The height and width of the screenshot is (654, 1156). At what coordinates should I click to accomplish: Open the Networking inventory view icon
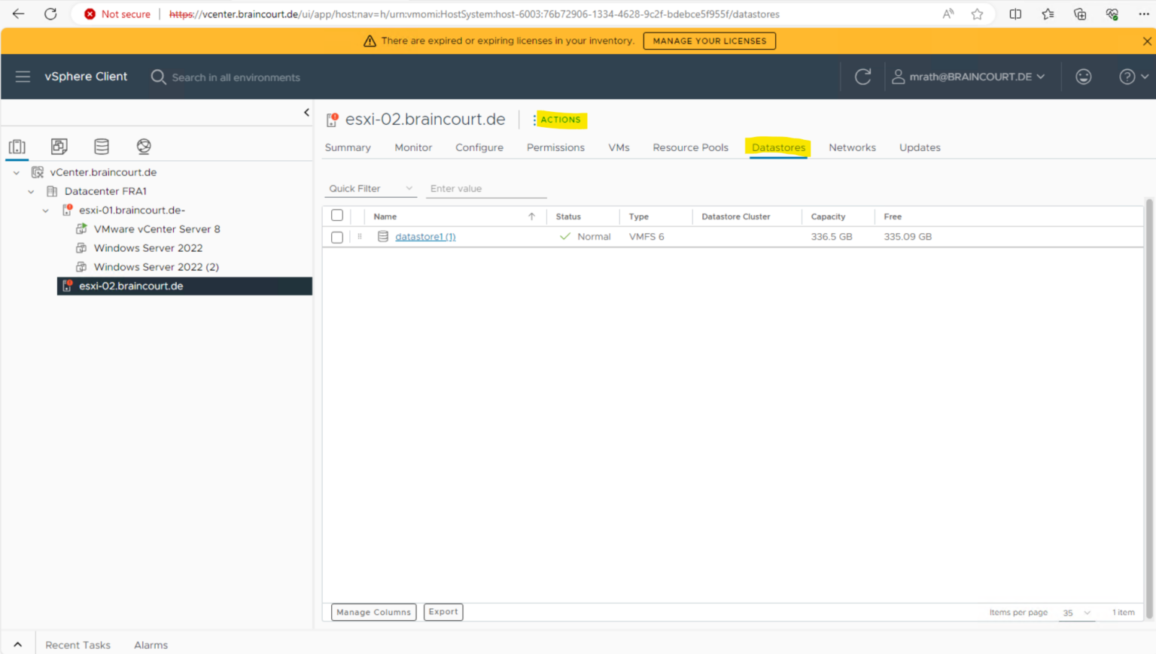pos(144,147)
